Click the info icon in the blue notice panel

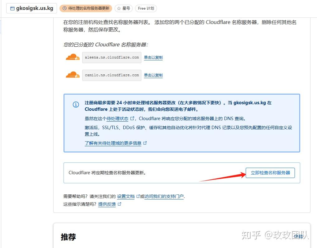pyautogui.click(x=76, y=105)
